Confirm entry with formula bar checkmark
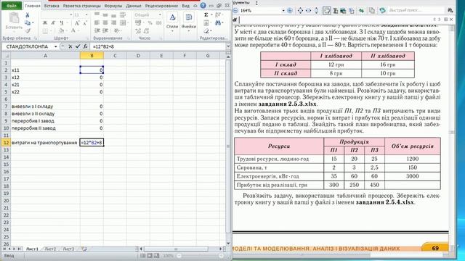 pyautogui.click(x=78, y=46)
